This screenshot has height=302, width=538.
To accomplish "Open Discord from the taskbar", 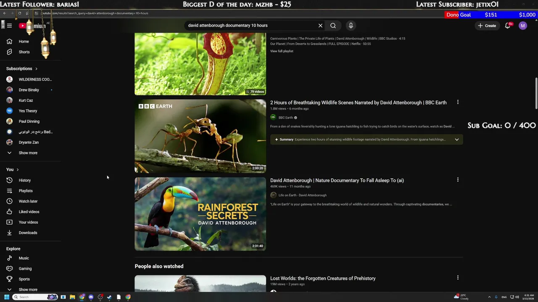I will coord(91,297).
